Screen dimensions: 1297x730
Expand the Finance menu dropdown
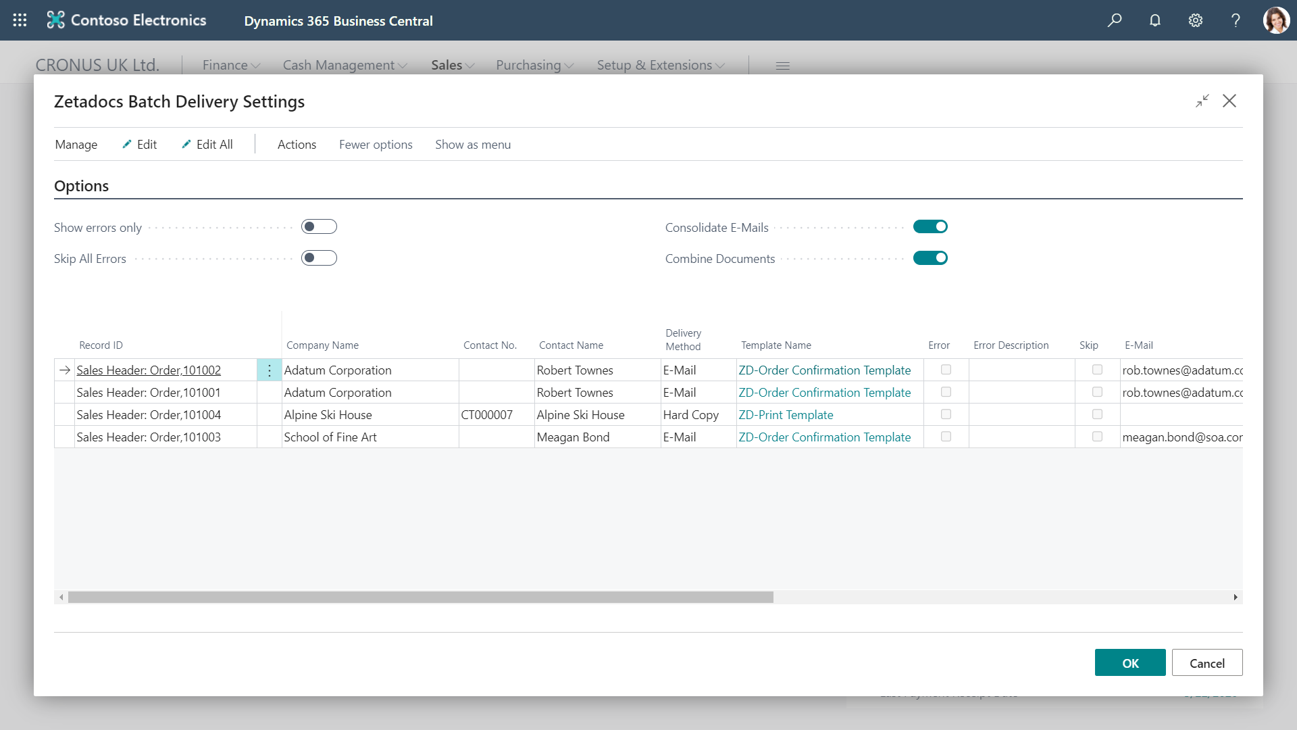pos(231,66)
